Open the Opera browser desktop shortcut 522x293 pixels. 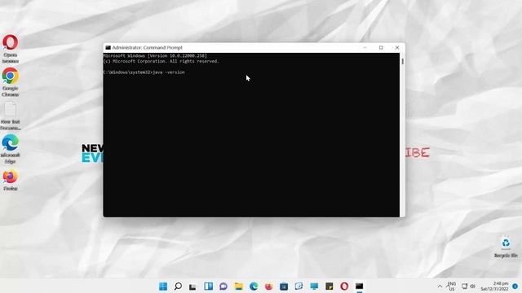(11, 49)
